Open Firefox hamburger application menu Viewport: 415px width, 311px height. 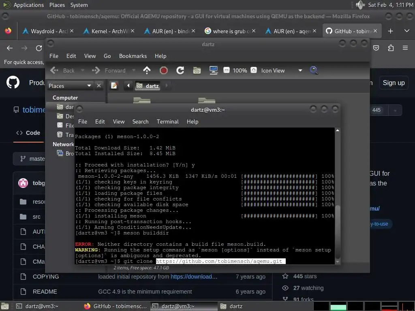coord(405,48)
